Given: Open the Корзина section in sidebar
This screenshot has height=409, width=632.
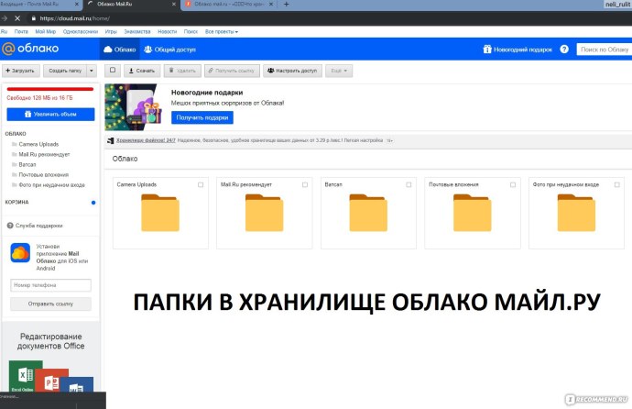Looking at the screenshot, I should click(x=16, y=202).
